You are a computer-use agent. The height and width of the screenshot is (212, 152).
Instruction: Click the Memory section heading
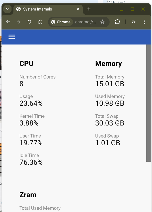click(108, 63)
